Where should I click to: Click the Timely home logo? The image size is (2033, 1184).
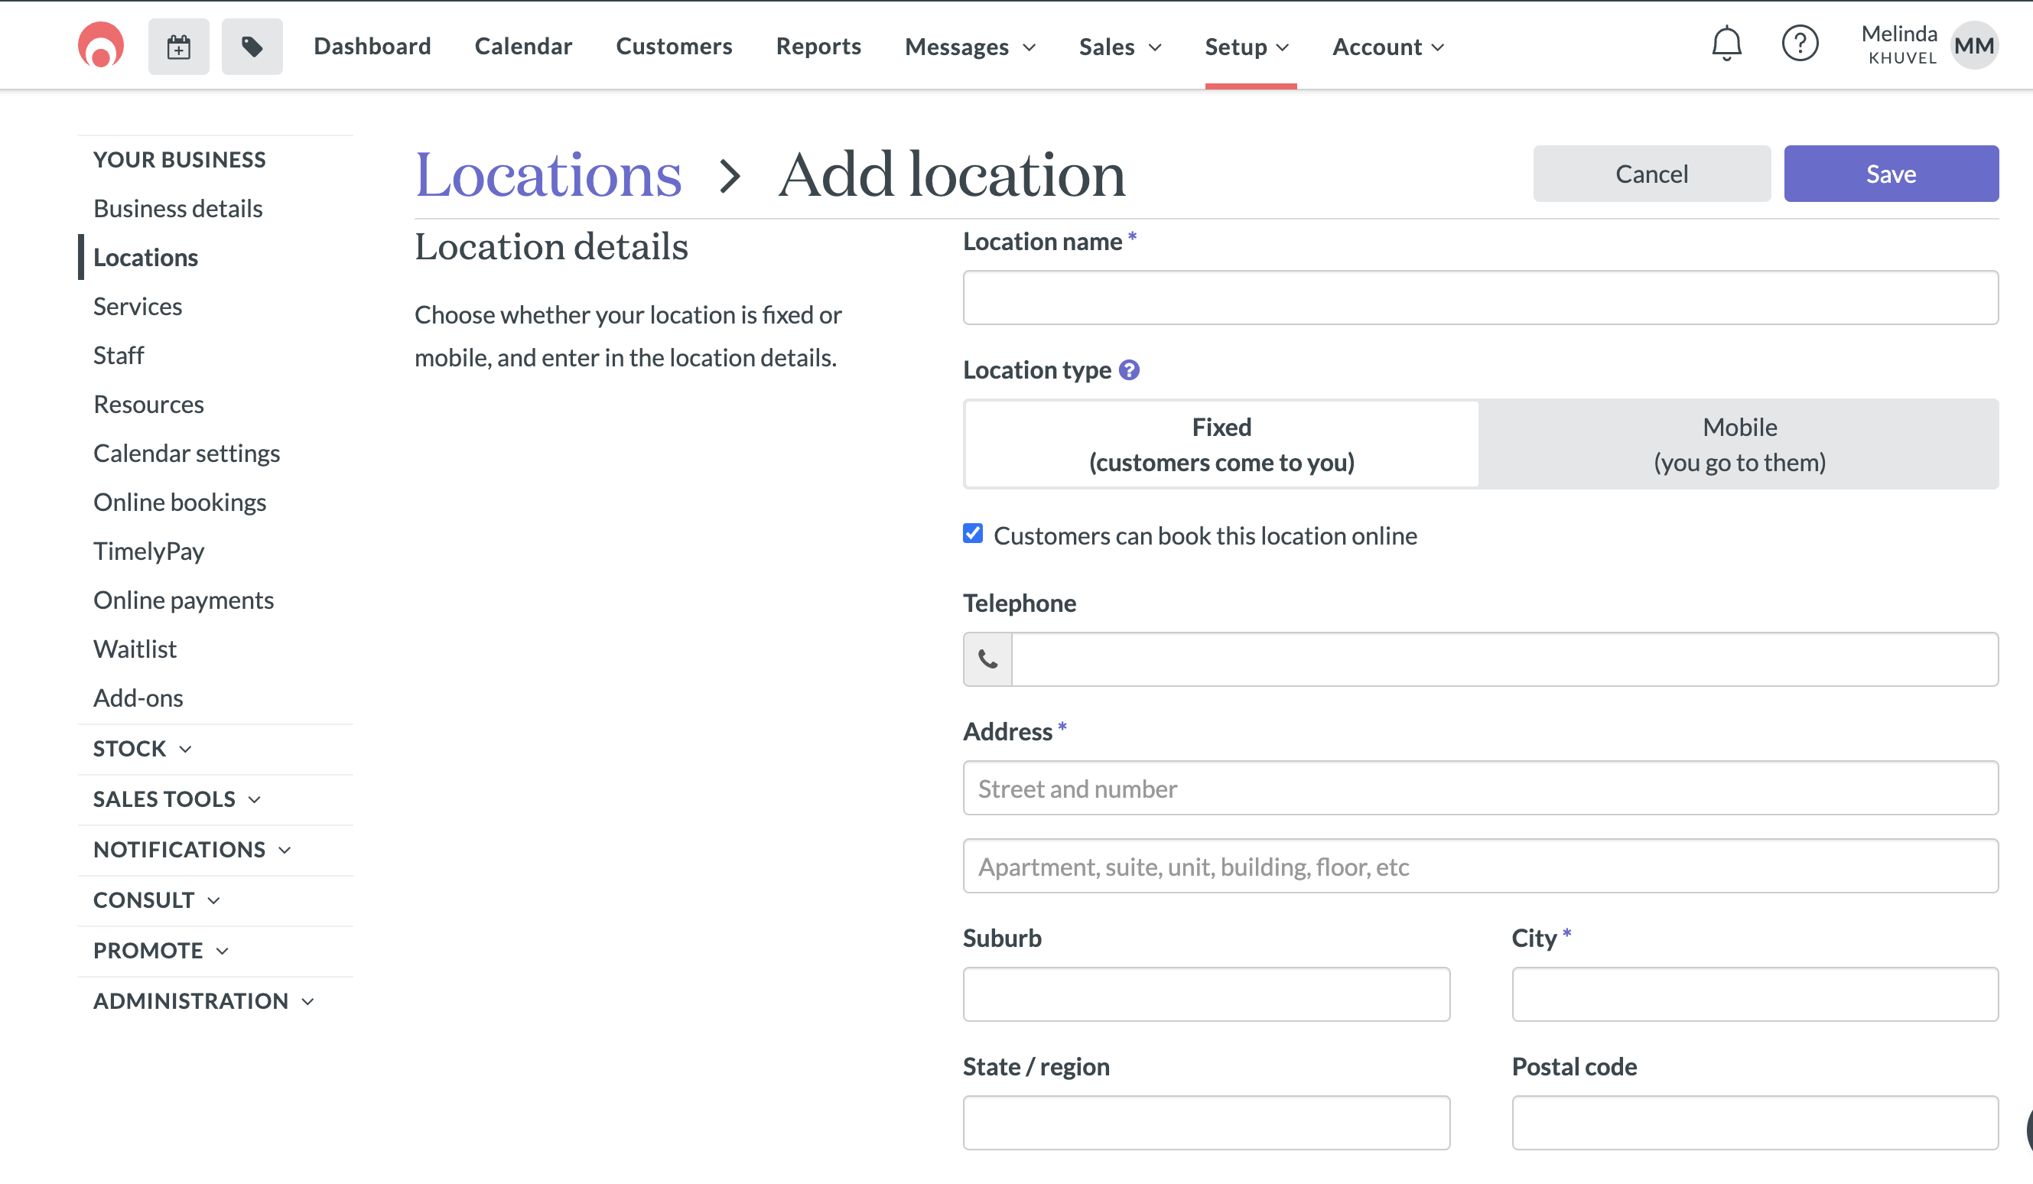(x=101, y=45)
